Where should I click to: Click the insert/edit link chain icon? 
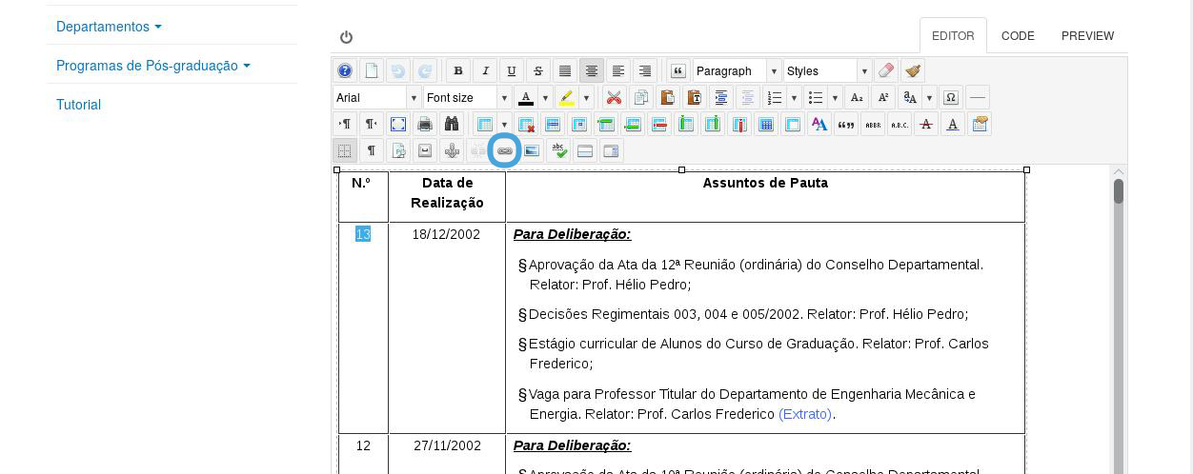coord(505,150)
